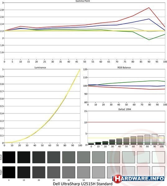The height and width of the screenshot is (186, 167).
Task: Pick the Target swatch above the 40 label
Action: click(69, 172)
